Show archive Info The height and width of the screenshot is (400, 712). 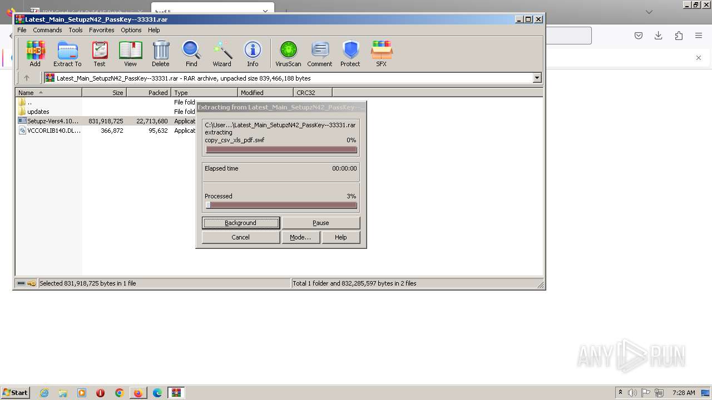pos(253,54)
